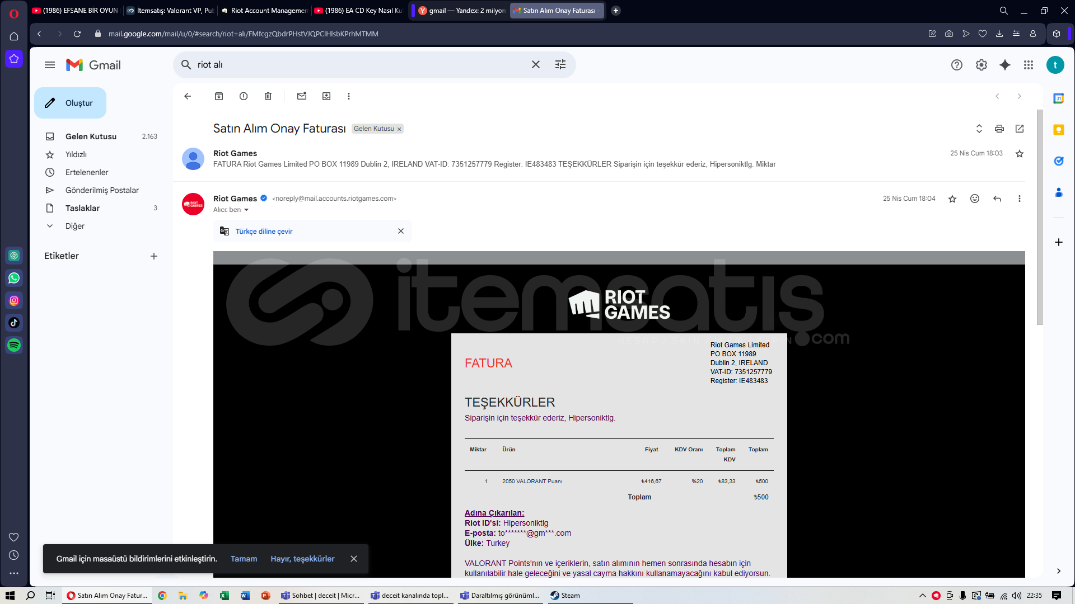Reload the page in Opera
Image resolution: width=1075 pixels, height=604 pixels.
77,34
